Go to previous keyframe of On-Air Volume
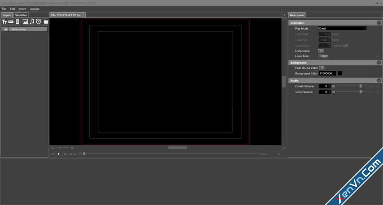Viewport: 383px width, 205px height. [368, 86]
